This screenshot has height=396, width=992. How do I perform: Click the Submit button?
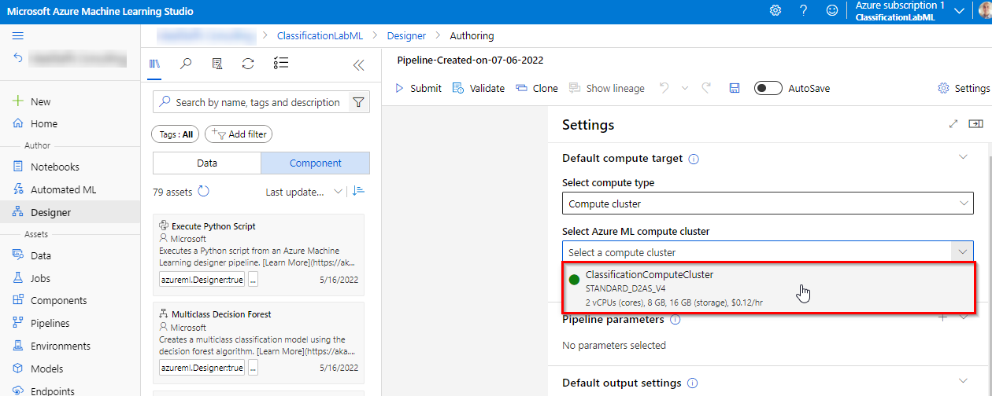tap(418, 89)
